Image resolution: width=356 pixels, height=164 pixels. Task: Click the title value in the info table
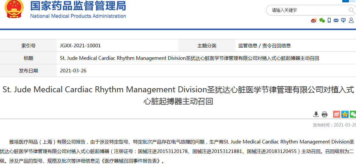(190, 58)
